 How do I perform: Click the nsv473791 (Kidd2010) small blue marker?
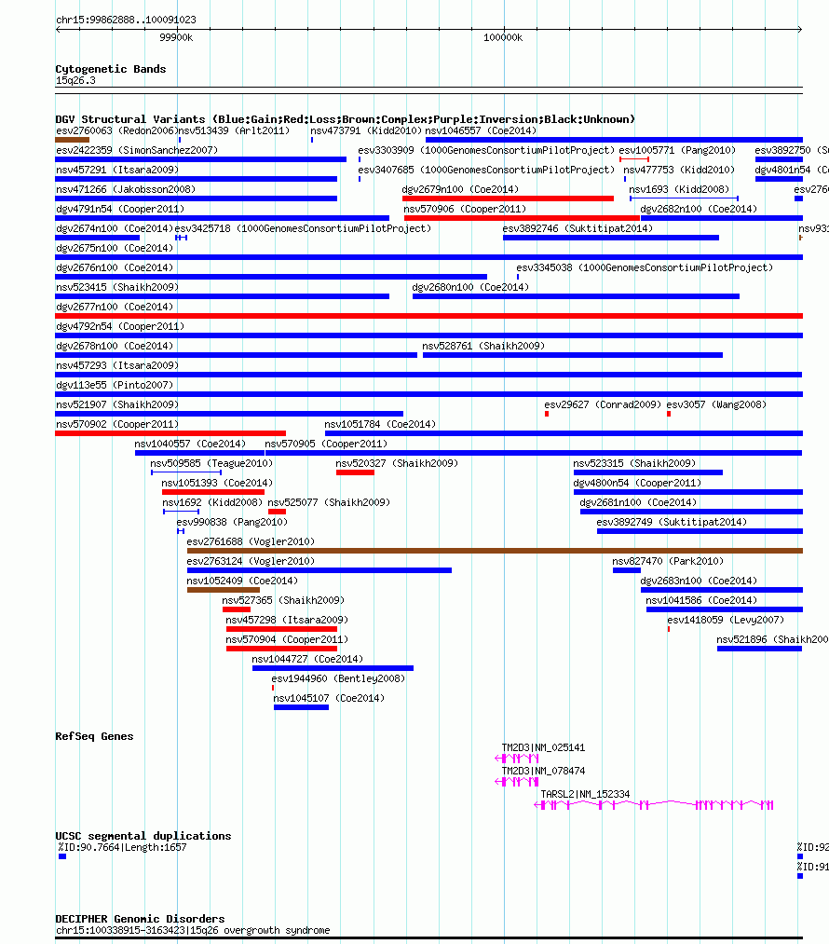point(312,140)
